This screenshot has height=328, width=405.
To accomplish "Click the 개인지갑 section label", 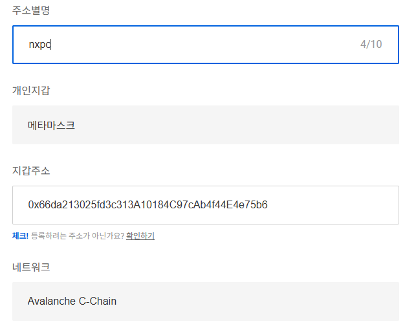I will tap(31, 91).
